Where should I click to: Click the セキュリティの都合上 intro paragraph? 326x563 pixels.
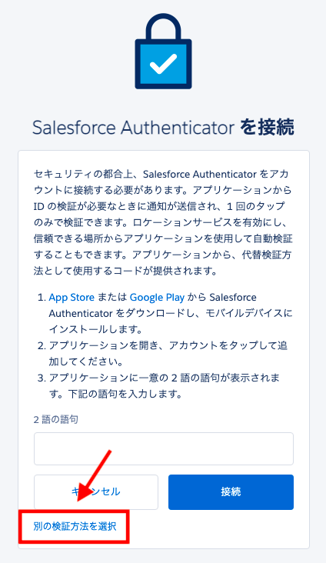(163, 222)
